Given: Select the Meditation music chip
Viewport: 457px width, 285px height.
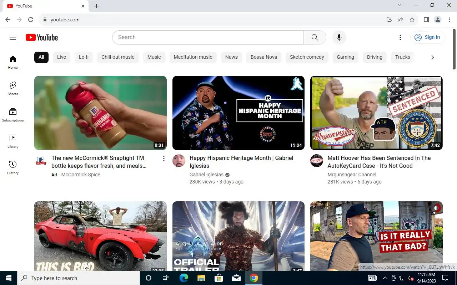Looking at the screenshot, I should click(193, 57).
